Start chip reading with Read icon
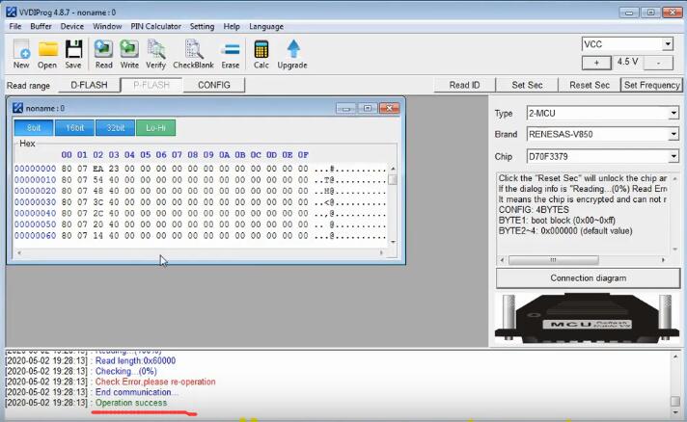687x422 pixels. pyautogui.click(x=103, y=54)
